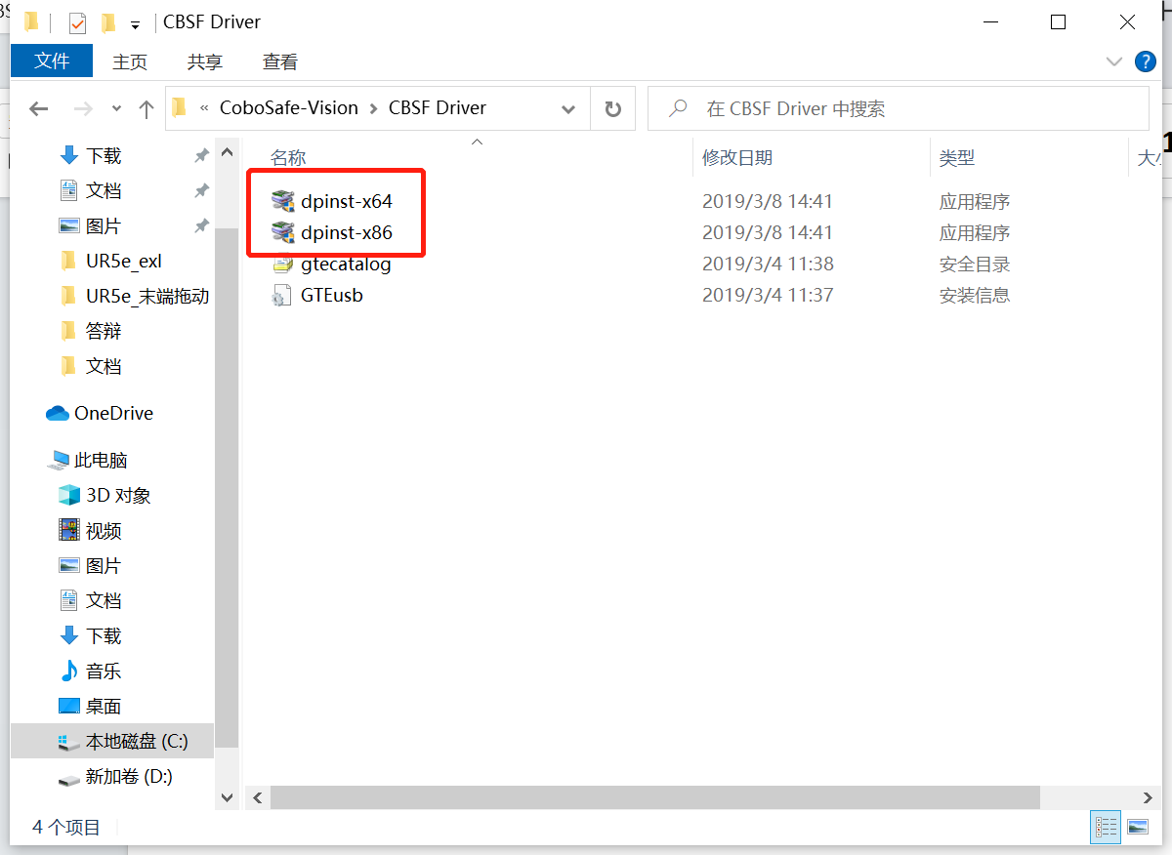Click the Up one level arrow

click(x=146, y=109)
